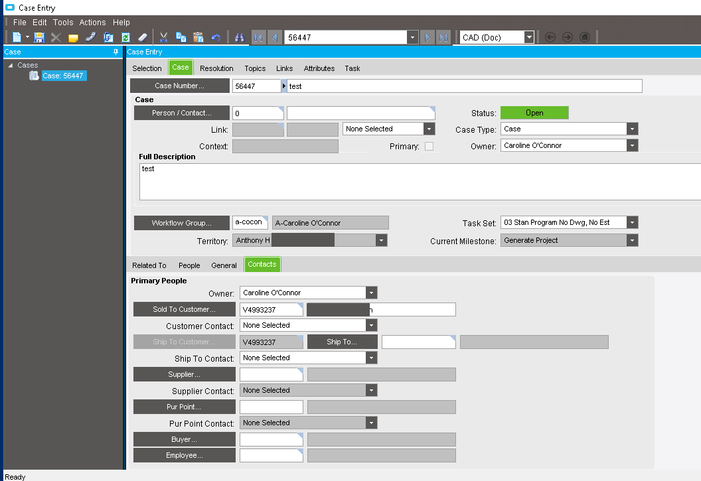Collapse the Cases tree node
Screen dimensions: 701x481
(11, 65)
